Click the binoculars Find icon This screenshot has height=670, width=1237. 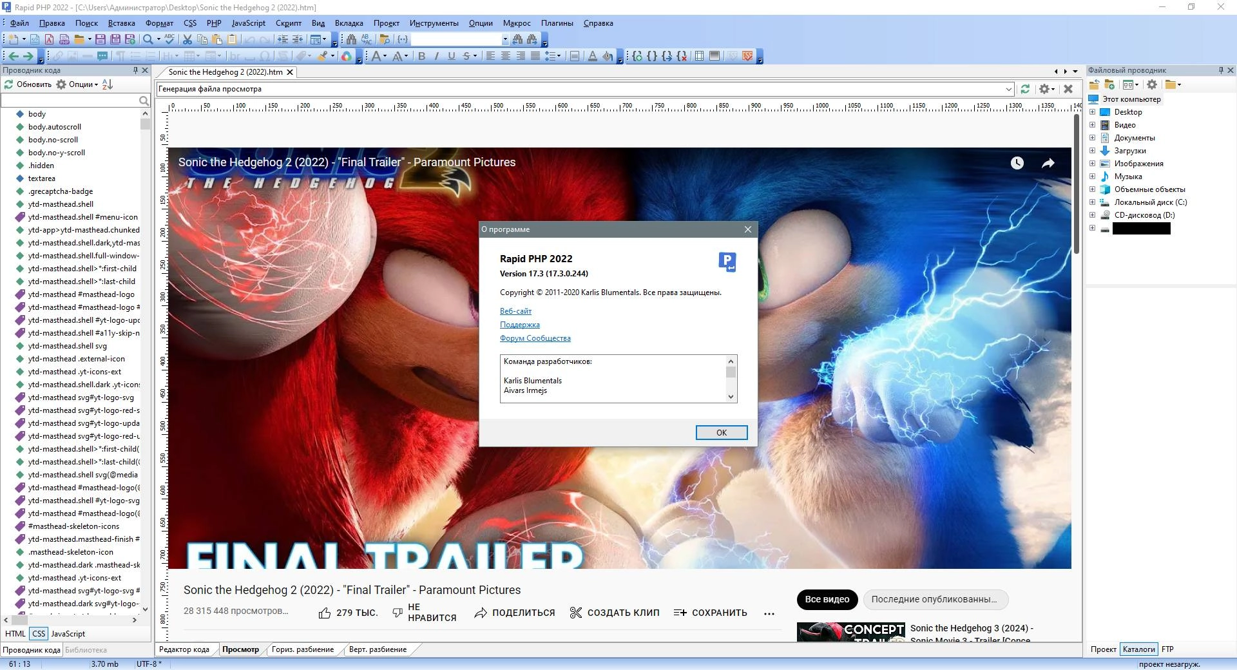tap(351, 39)
